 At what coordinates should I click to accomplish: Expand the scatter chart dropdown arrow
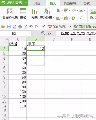85,18
